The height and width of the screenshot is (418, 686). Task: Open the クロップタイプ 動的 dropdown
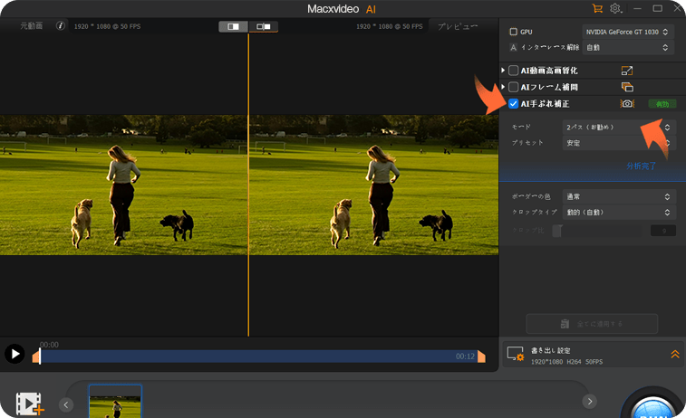[618, 213]
